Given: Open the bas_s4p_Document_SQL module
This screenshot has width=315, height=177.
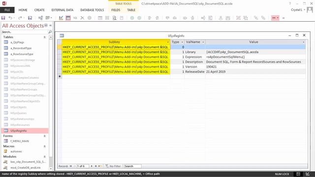Looking at the screenshot, I should (x=28, y=162).
